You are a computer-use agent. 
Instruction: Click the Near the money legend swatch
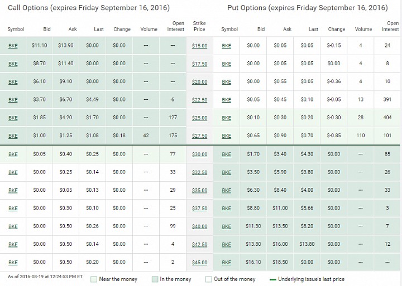click(94, 279)
